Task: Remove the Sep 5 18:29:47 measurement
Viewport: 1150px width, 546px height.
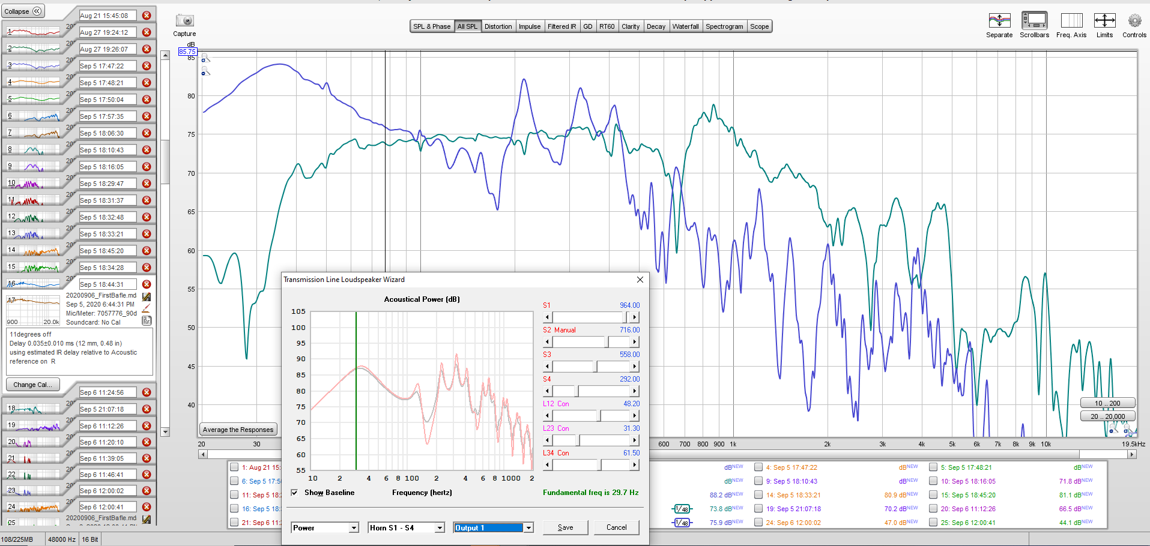Action: point(147,184)
